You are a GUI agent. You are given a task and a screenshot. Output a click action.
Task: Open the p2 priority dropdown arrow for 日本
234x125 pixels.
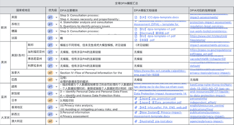tap(56, 100)
